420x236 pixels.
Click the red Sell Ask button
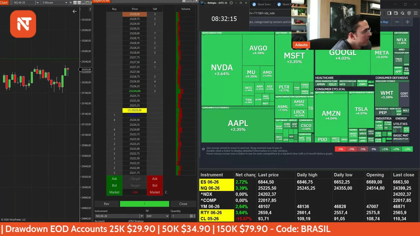pyautogui.click(x=155, y=179)
